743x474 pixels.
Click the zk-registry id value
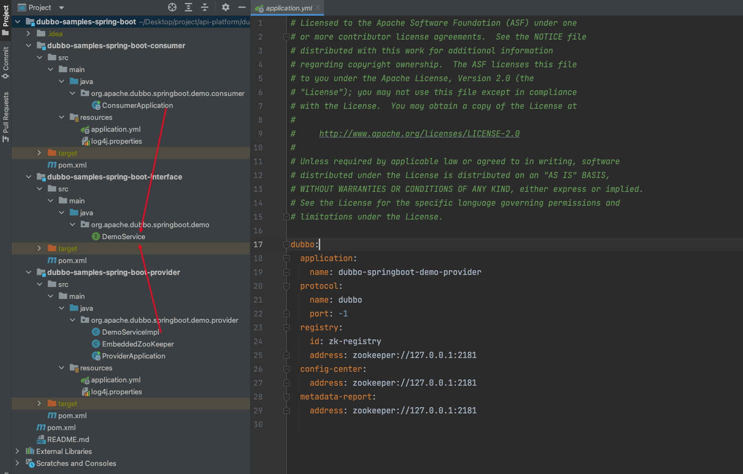[355, 341]
